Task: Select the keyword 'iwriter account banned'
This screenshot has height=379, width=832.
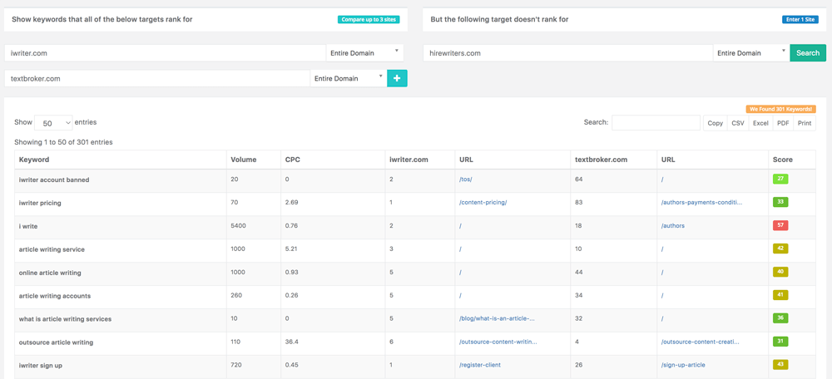Action: click(x=54, y=180)
